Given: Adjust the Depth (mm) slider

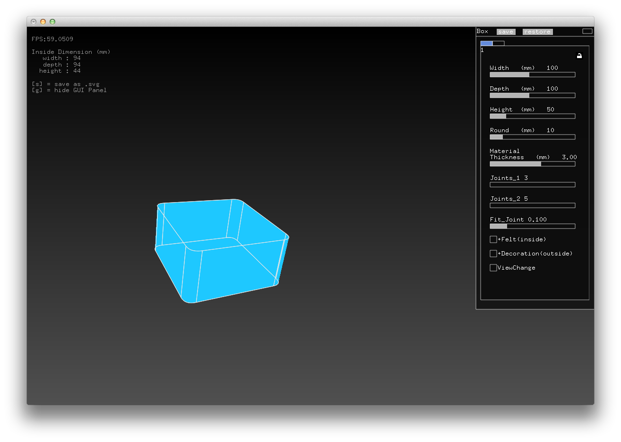Looking at the screenshot, I should [533, 95].
